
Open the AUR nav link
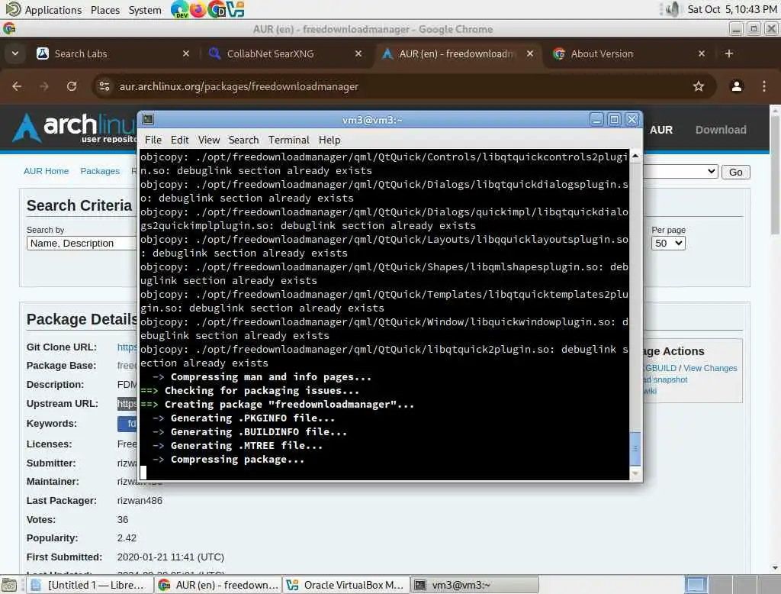(x=661, y=130)
